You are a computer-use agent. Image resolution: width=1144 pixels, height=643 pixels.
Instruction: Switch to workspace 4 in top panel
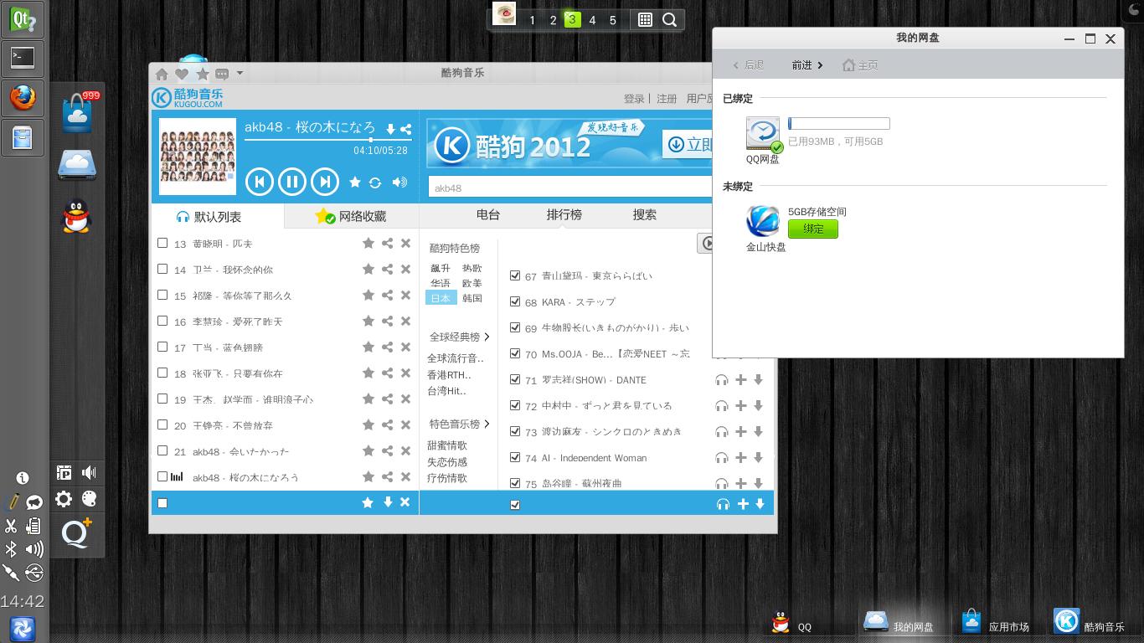tap(592, 20)
